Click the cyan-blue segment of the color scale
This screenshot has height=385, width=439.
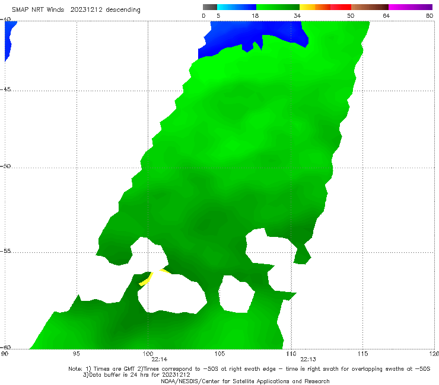237,7
